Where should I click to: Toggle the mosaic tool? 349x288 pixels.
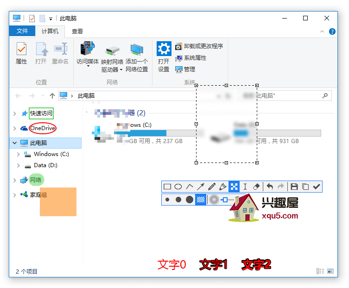click(x=234, y=187)
